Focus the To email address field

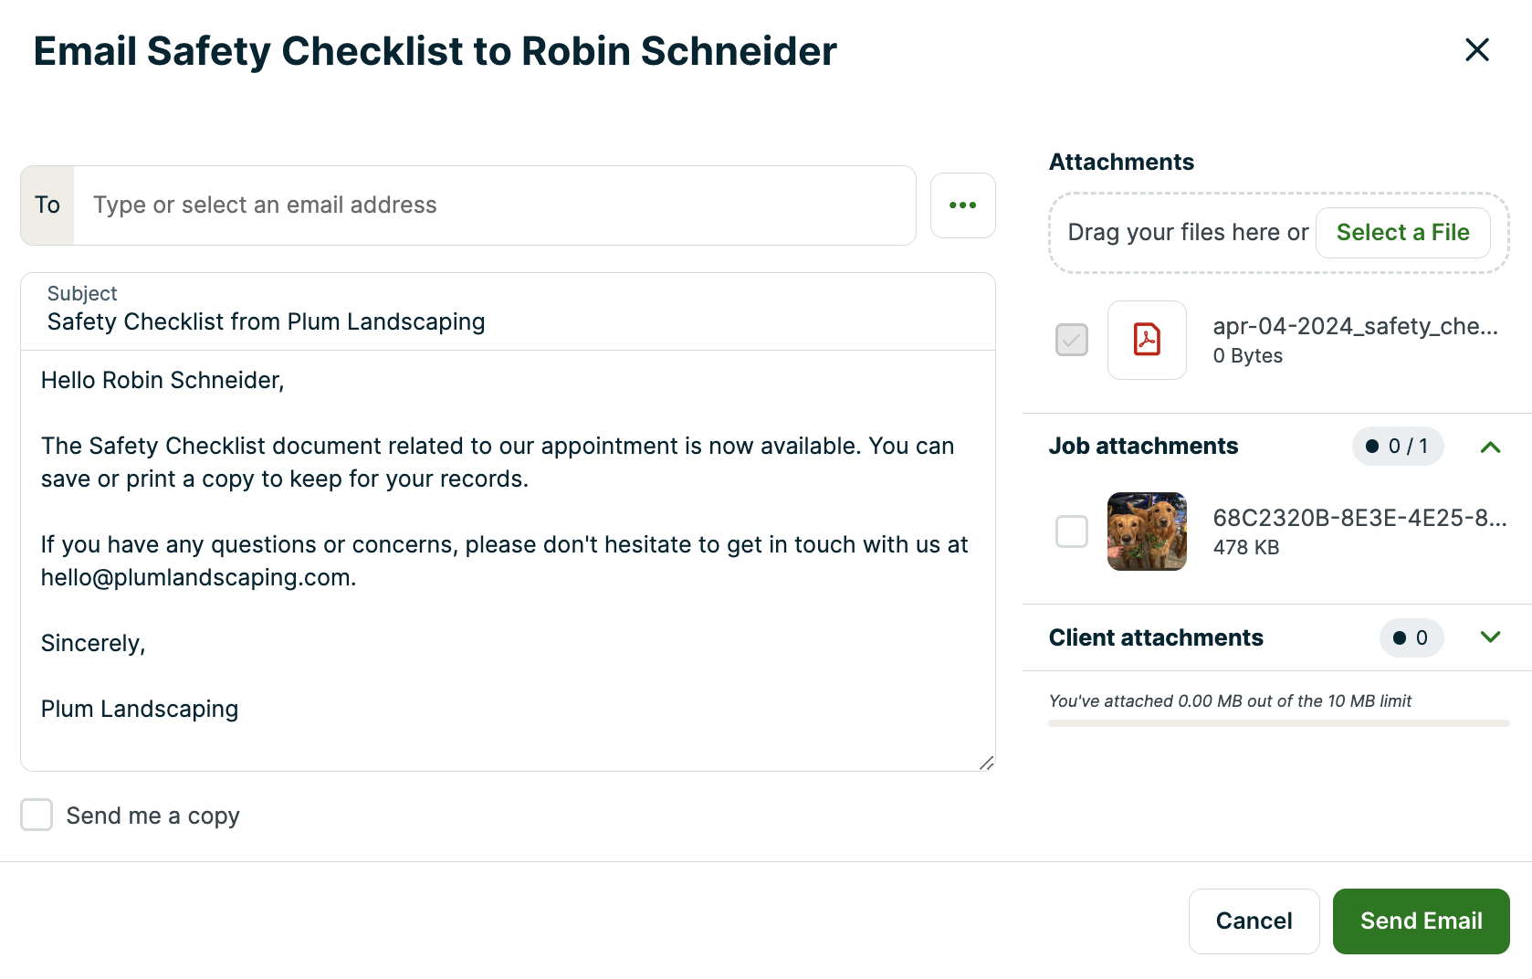[493, 205]
